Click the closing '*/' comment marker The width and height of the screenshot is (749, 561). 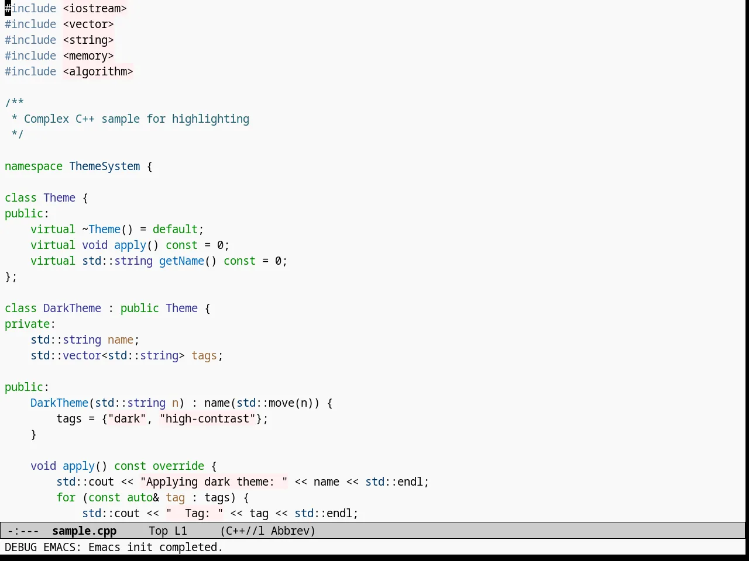point(18,134)
